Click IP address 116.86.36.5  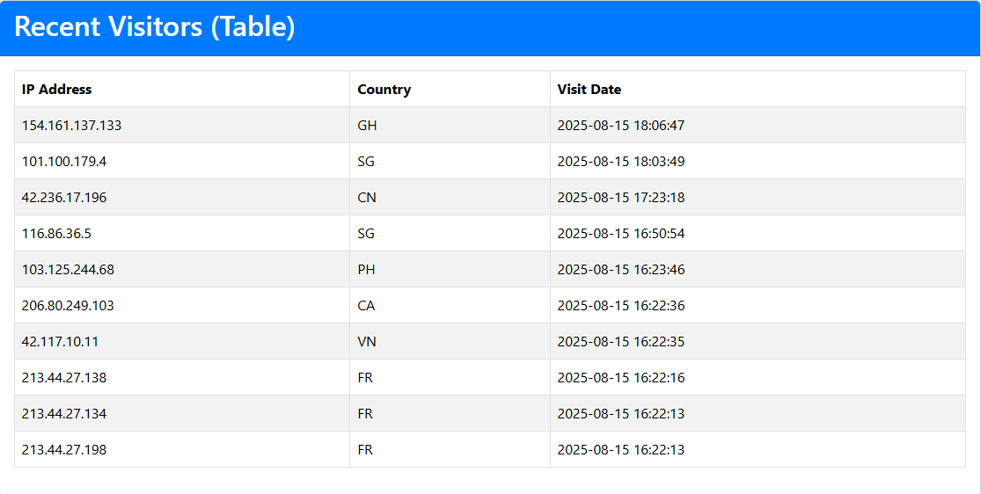point(56,234)
